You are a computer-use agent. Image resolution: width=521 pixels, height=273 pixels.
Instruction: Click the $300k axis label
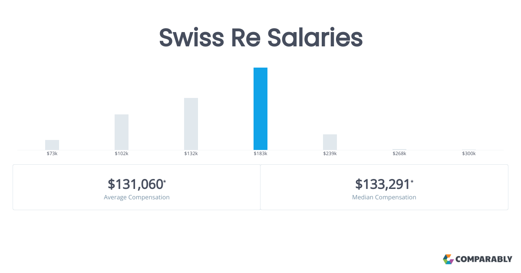pyautogui.click(x=469, y=154)
